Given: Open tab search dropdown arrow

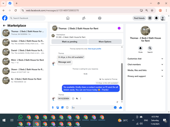Looking at the screenshot, I should point(3,3).
